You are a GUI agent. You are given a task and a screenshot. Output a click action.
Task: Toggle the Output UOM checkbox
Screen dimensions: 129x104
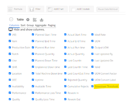(x=92, y=47)
